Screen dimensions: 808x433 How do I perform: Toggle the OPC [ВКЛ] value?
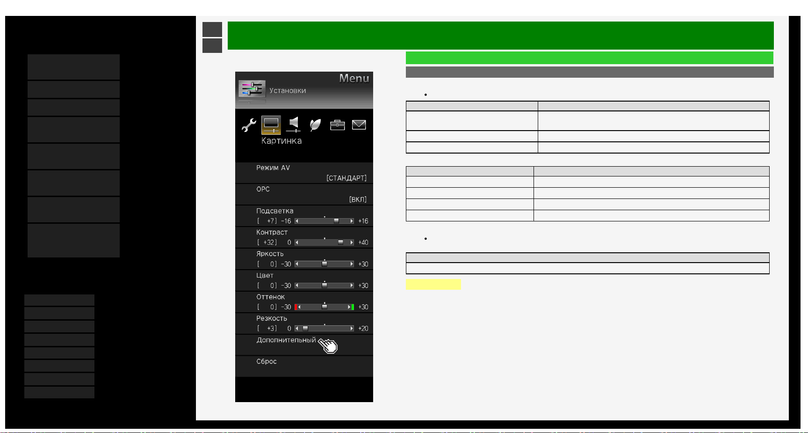pos(358,199)
